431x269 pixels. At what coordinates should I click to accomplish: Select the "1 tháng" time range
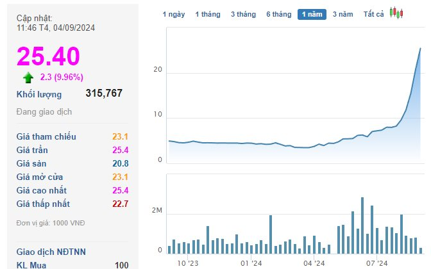point(207,14)
